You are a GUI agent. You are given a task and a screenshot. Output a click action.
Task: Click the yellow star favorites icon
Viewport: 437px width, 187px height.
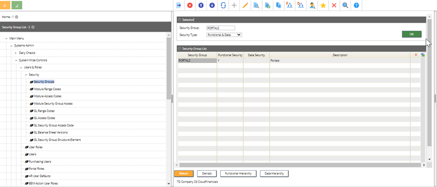click(x=323, y=5)
